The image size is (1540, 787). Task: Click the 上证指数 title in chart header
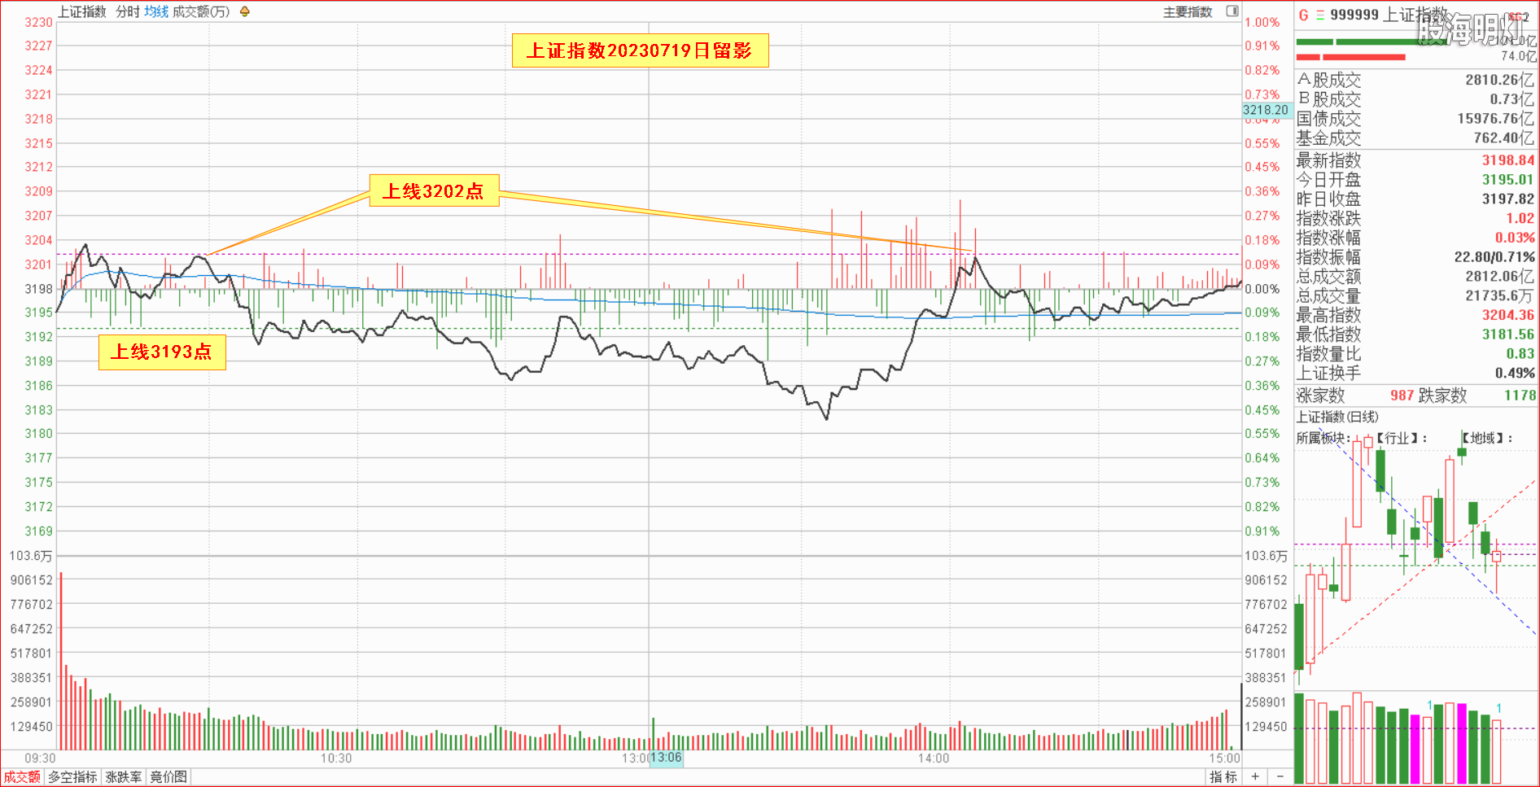[82, 11]
